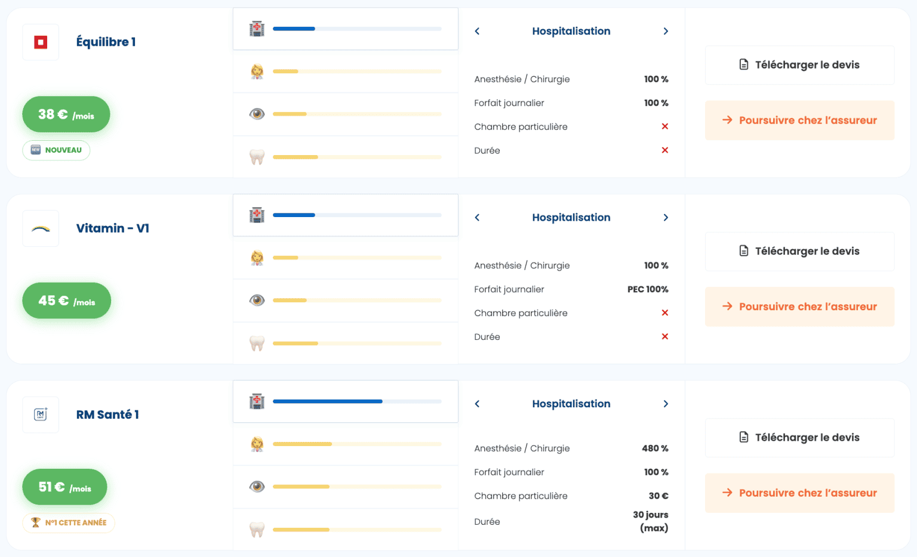Click the rainbow logo of Vitamin - V1

pos(40,228)
